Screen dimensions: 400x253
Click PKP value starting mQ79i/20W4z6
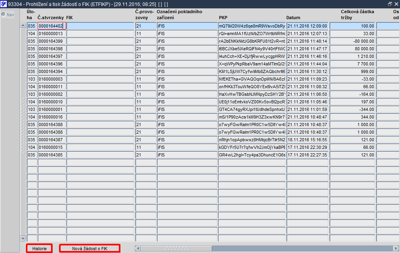click(252, 26)
